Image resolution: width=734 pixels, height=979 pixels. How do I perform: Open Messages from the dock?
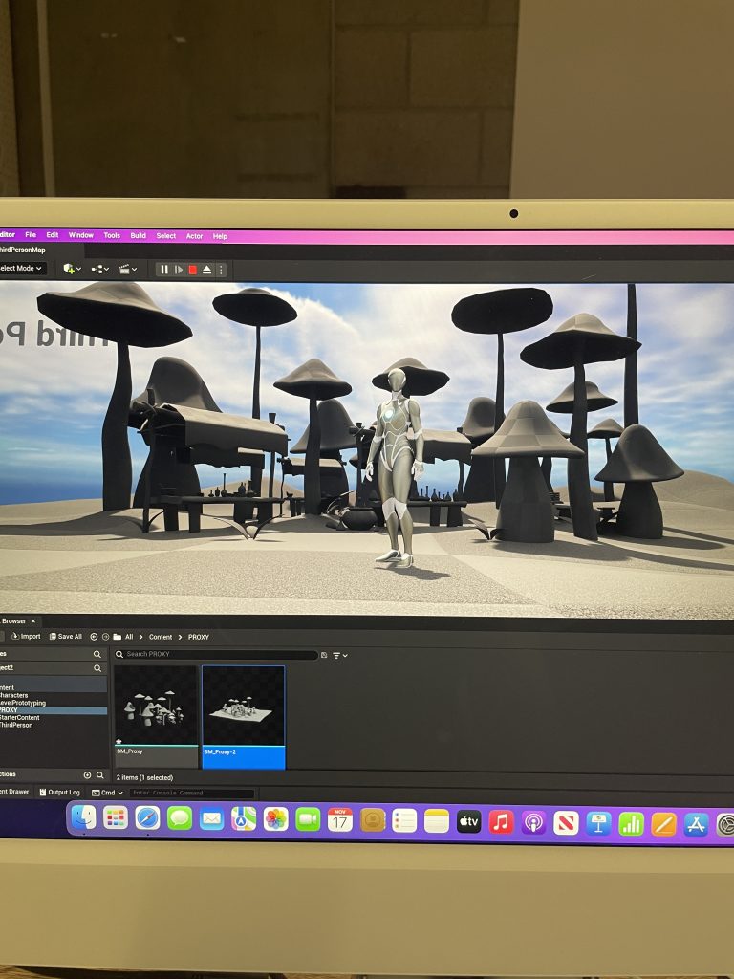(180, 818)
